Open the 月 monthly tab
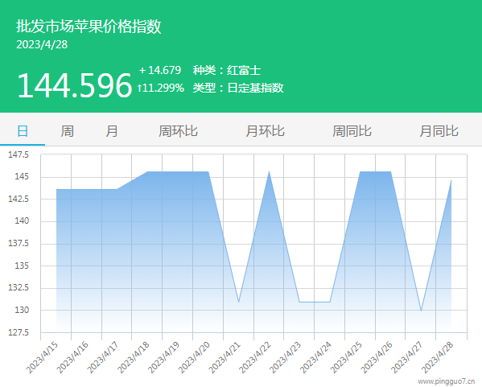The height and width of the screenshot is (387, 482). (112, 131)
